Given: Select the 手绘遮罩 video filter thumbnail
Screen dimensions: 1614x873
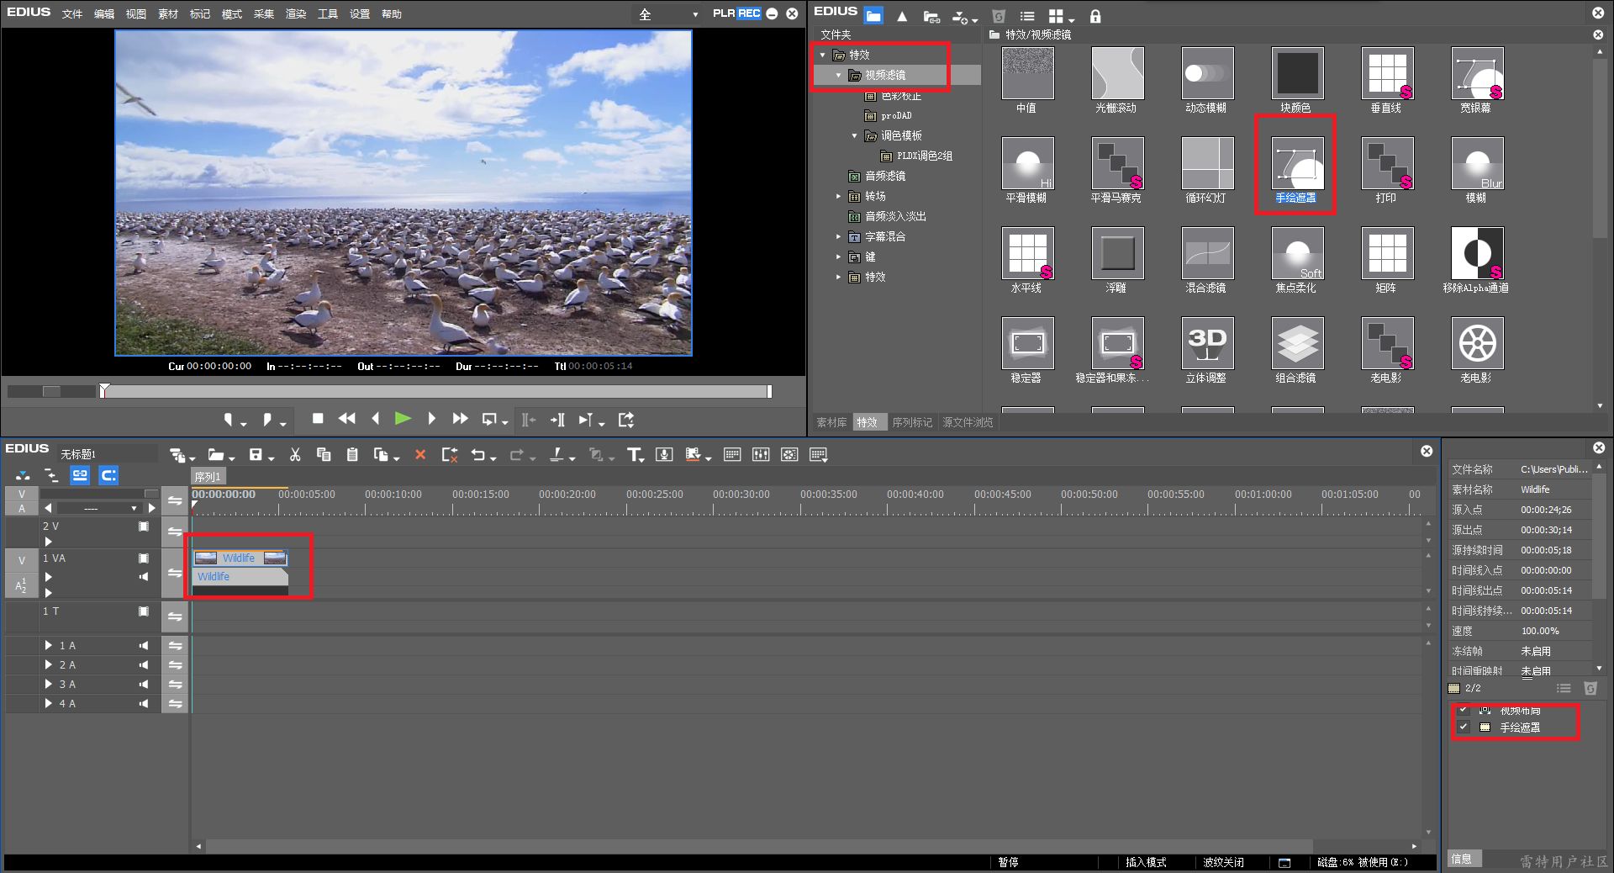Looking at the screenshot, I should click(1296, 164).
